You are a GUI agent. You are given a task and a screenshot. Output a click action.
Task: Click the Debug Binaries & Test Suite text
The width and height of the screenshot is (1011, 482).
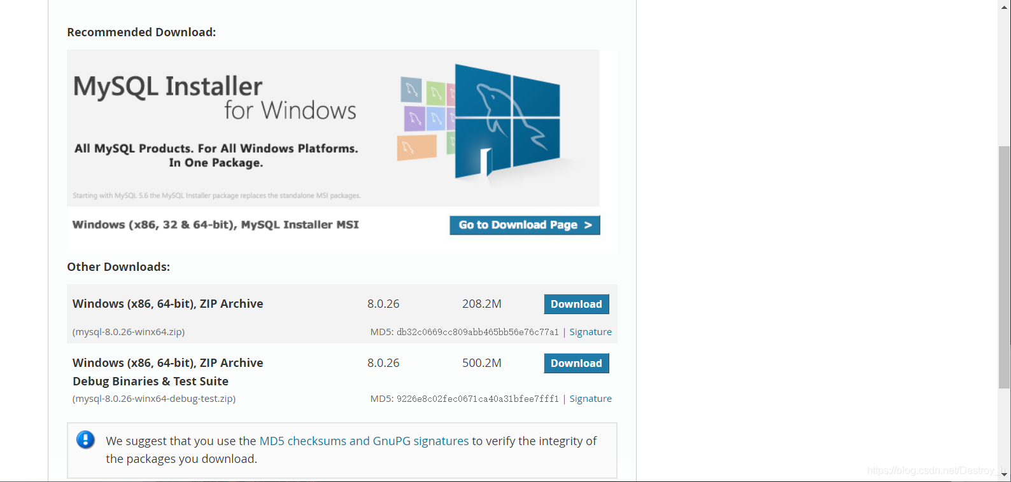point(150,381)
